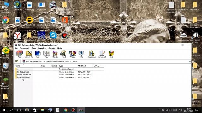Open the Windows Start menu
Viewport: 202px width, 113px height.
pyautogui.click(x=3, y=110)
